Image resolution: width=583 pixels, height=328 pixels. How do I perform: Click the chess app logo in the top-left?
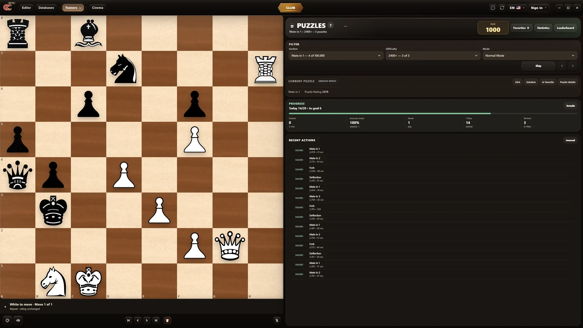(8, 7)
